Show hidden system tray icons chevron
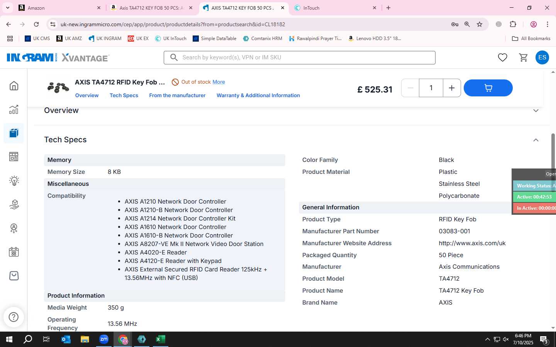Viewport: 556px width, 347px height. [x=487, y=339]
